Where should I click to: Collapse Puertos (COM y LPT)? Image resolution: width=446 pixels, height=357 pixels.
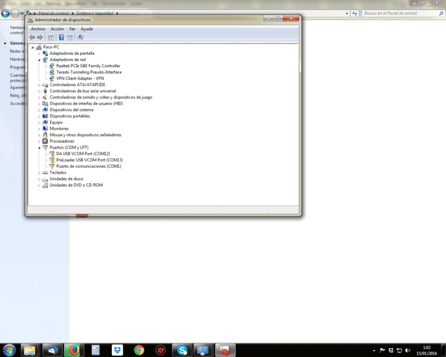point(39,148)
